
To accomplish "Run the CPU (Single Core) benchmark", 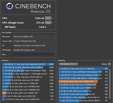I will coord(48,23).
